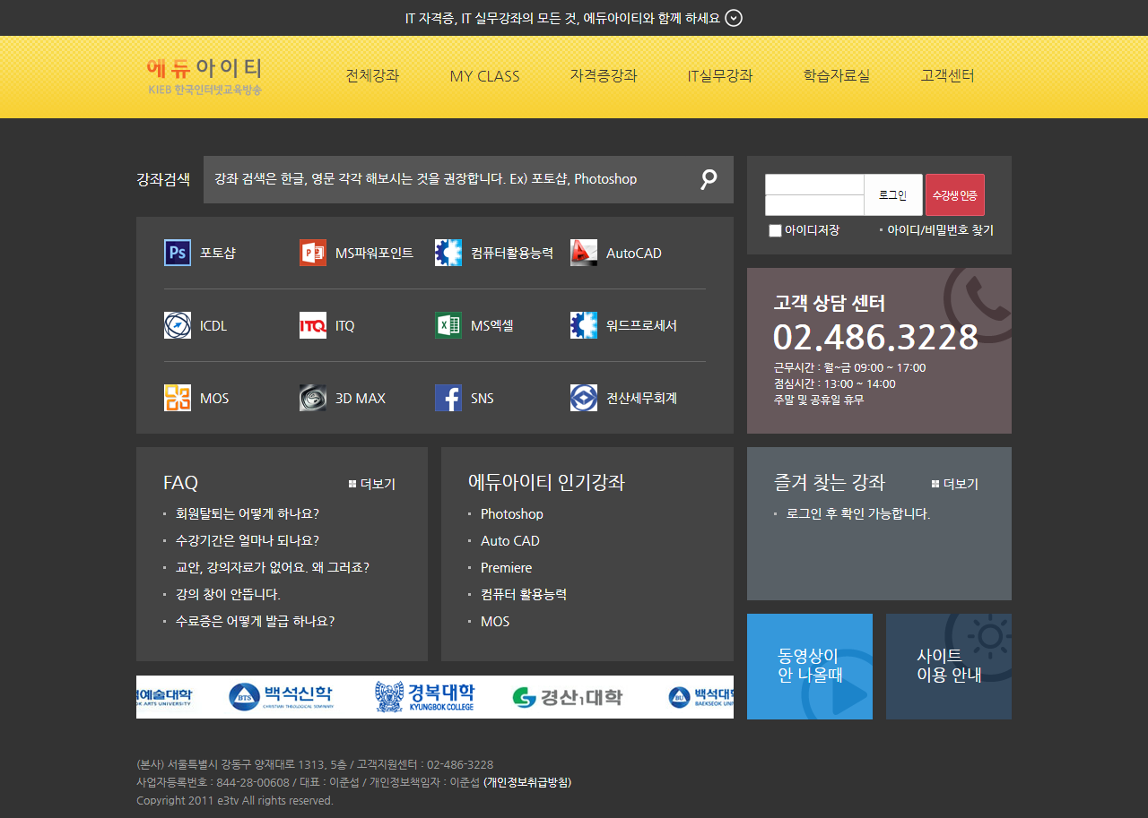Expand the top banner arrow icon

tap(734, 18)
